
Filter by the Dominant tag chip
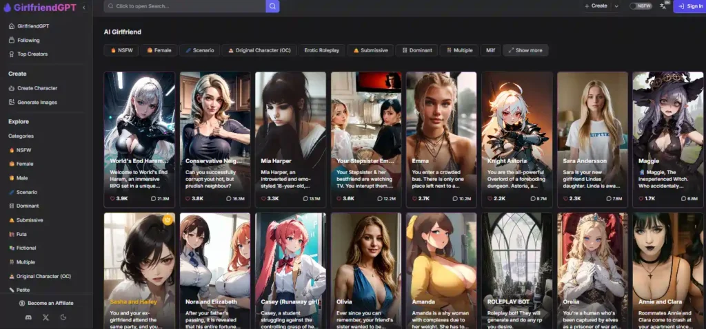point(416,50)
